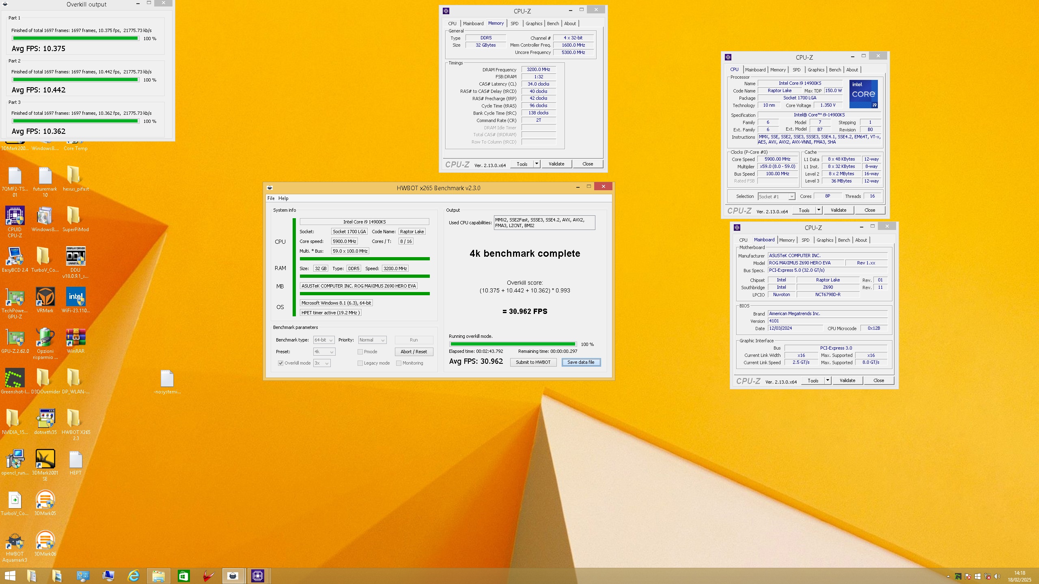Screen dimensions: 1039x584
Task: Open the CPUID CPU-Z desktop icon
Action: coord(15,221)
